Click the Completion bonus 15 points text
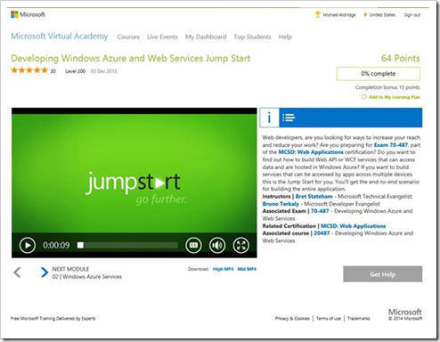Viewport: 440px width, 342px height. point(387,87)
